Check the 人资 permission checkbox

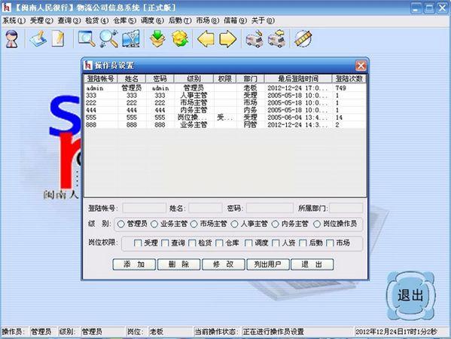276,243
